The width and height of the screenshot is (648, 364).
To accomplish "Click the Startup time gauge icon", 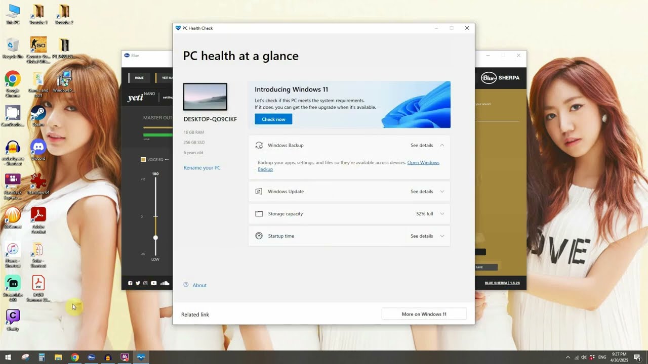I will point(259,236).
